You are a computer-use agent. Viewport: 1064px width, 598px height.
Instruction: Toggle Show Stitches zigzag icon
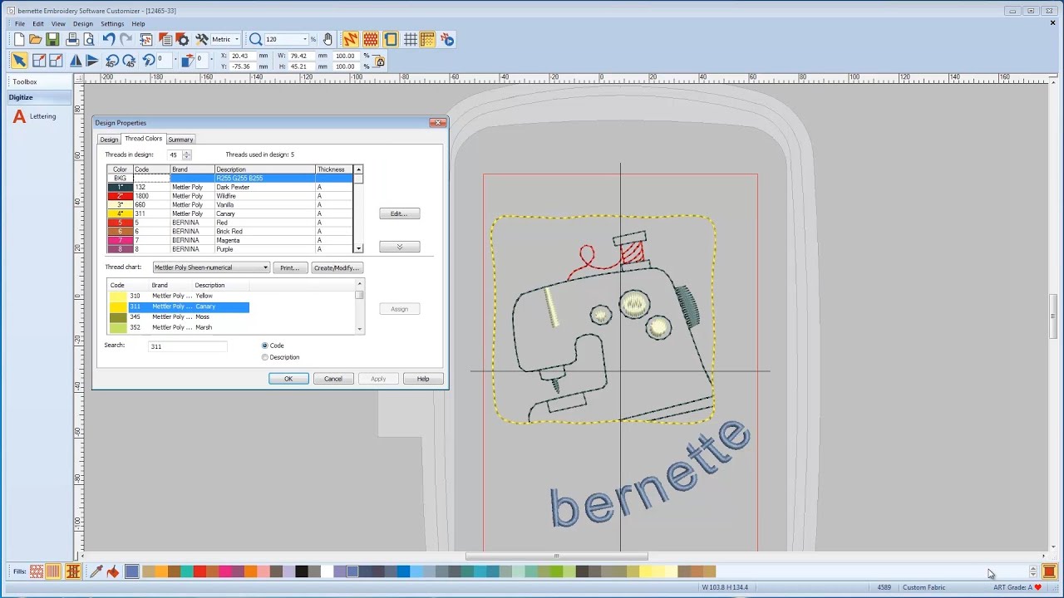(351, 39)
